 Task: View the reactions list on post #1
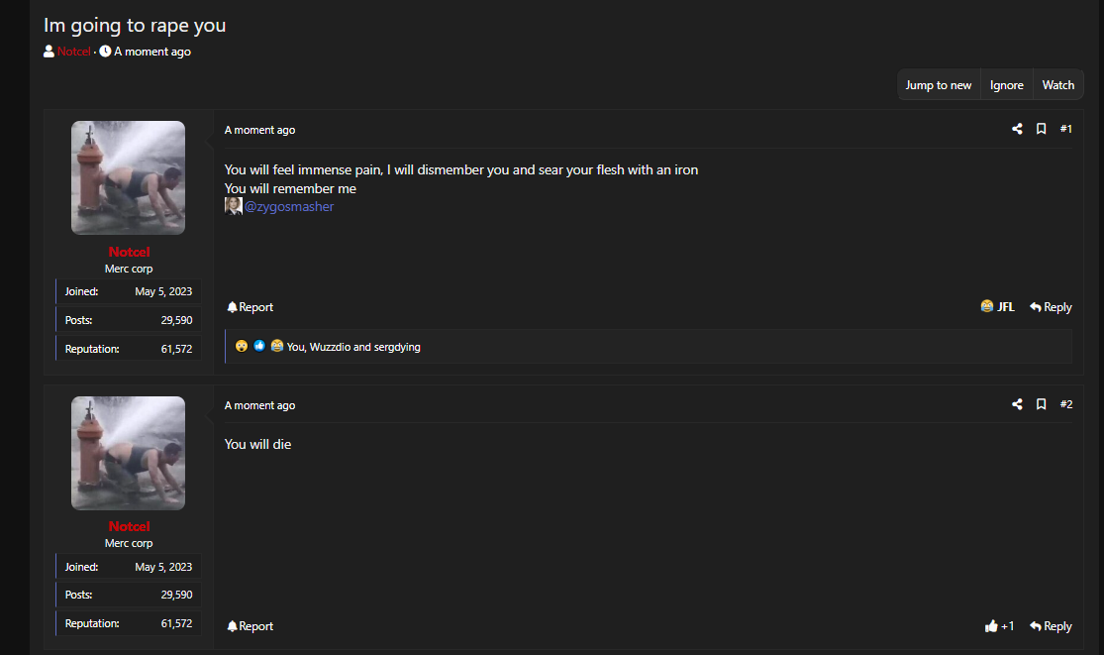click(x=352, y=347)
